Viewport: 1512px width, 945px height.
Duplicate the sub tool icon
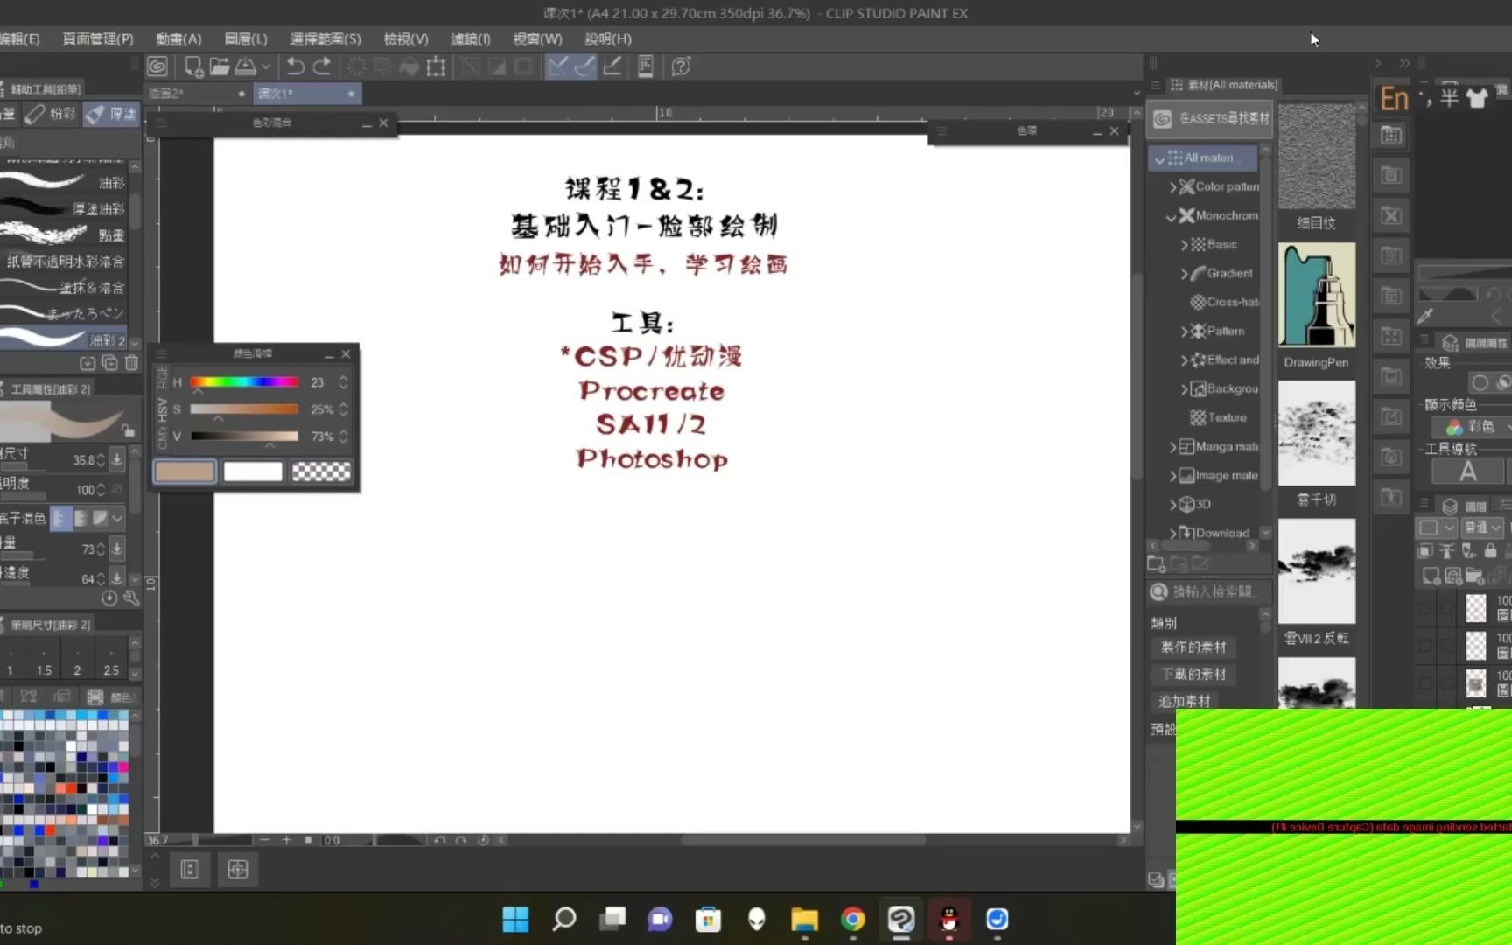coord(109,363)
